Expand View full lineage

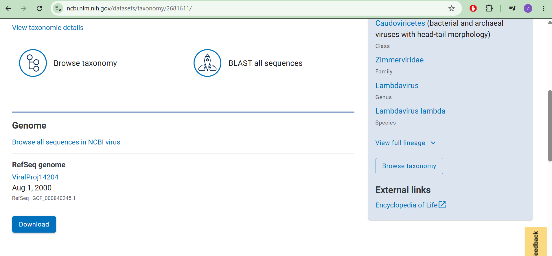[x=405, y=143]
